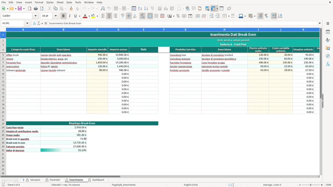Sort ascending
This screenshot has width=333, height=187.
coord(140,9)
